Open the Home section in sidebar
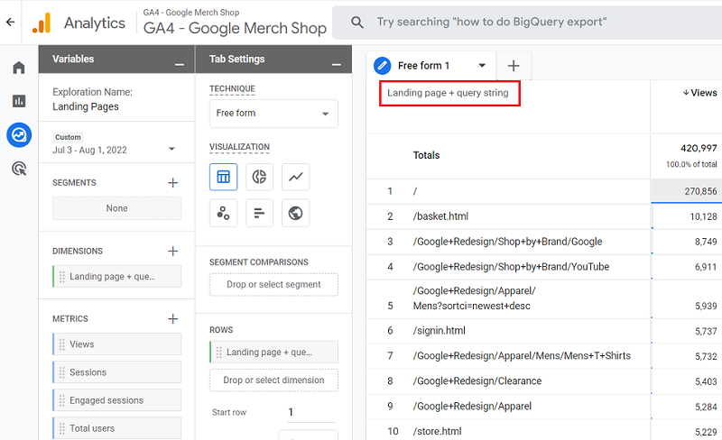 pyautogui.click(x=19, y=68)
